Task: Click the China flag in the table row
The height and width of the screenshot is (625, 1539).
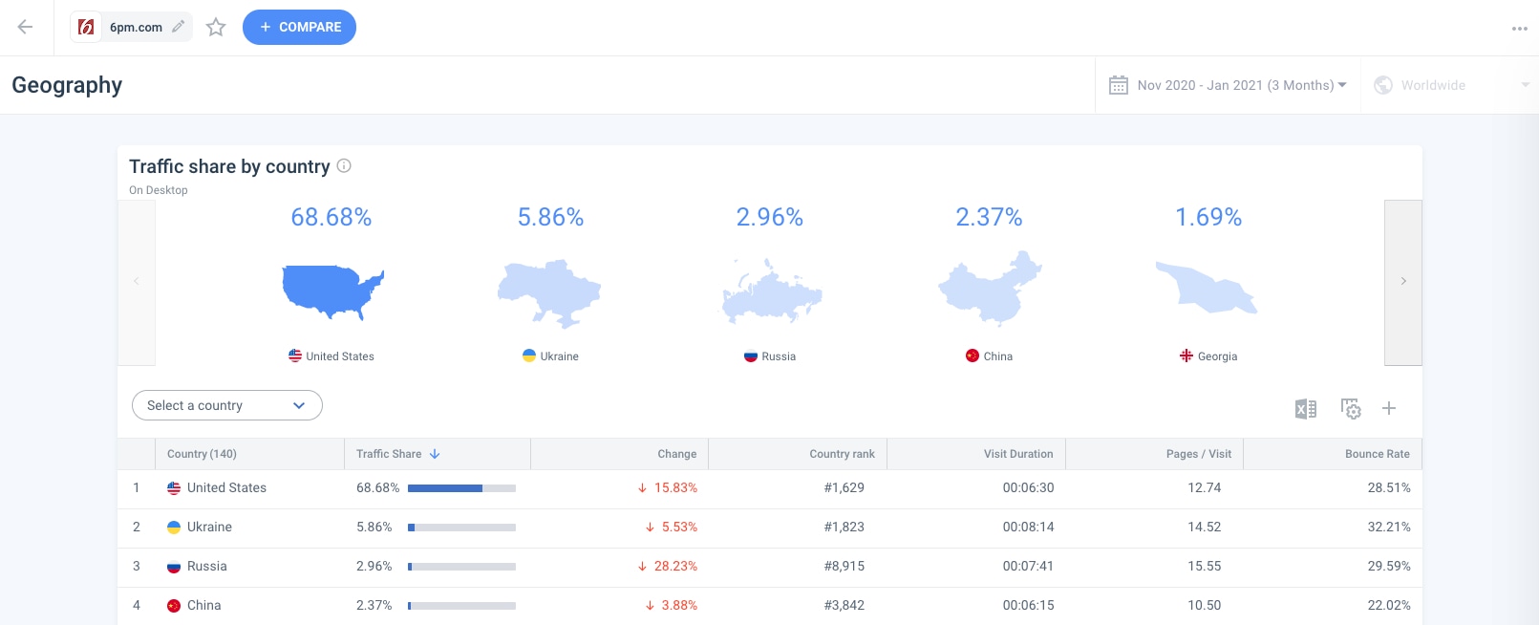Action: point(174,606)
